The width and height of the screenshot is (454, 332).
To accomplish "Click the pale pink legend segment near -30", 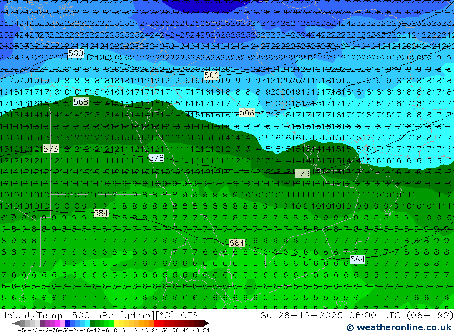I will click(62, 323).
